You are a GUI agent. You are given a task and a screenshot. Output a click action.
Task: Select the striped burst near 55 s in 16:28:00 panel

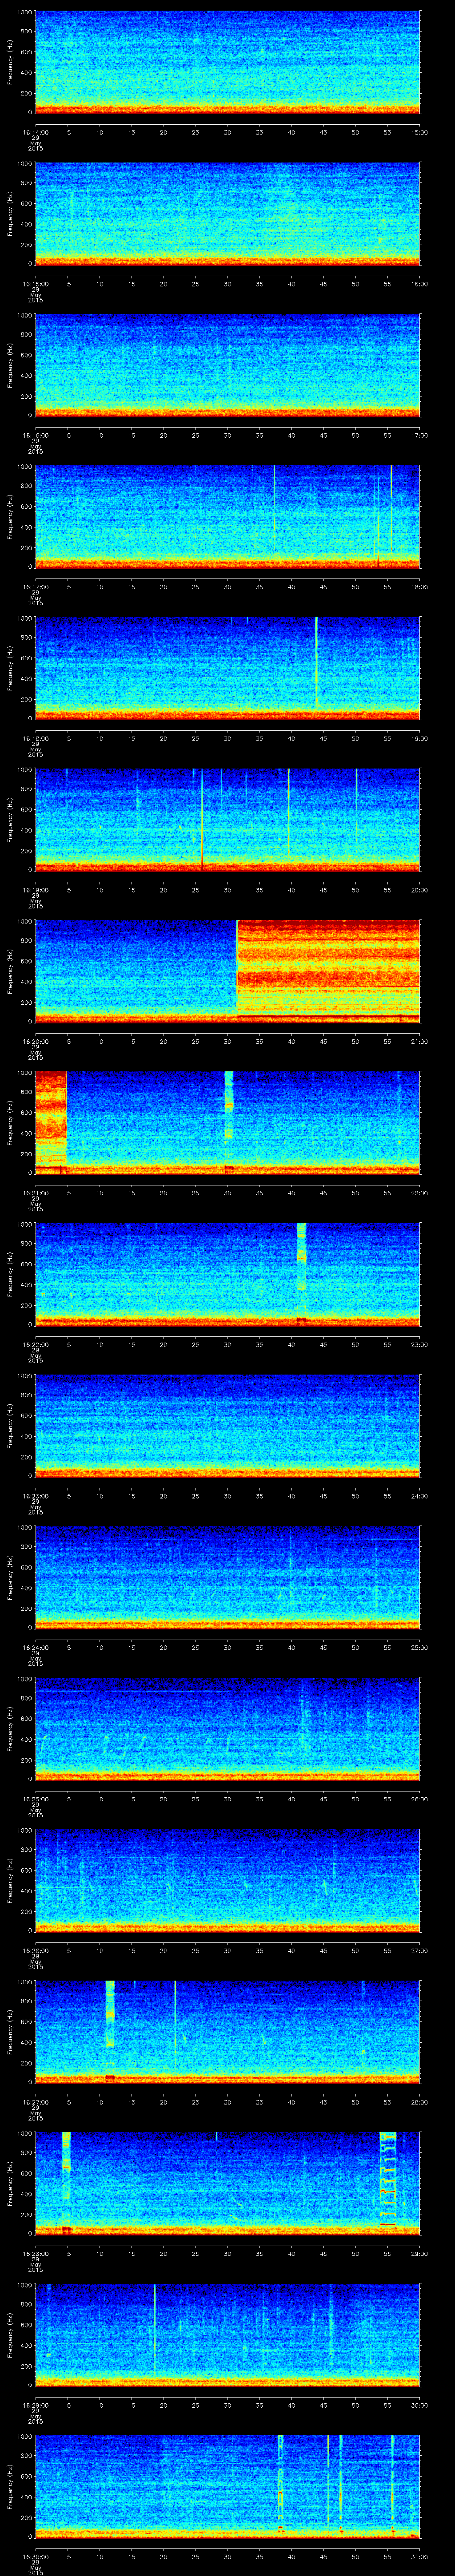click(388, 2178)
